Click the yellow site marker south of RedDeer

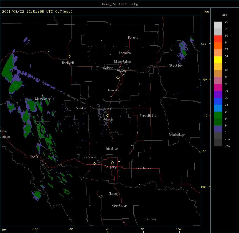coord(118,78)
